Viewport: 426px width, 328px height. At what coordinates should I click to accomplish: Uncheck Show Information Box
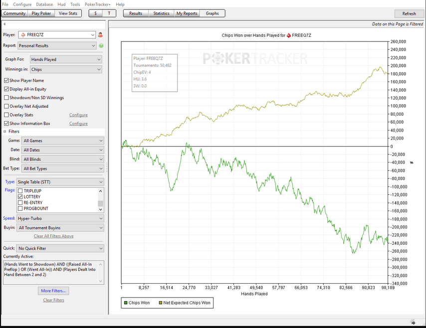(6, 124)
